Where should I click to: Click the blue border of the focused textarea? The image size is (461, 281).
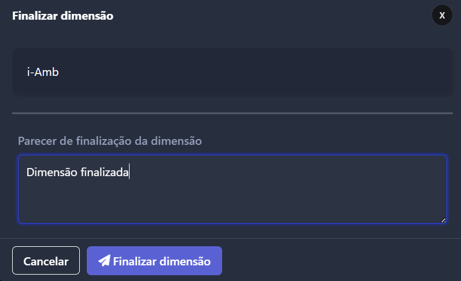pyautogui.click(x=233, y=155)
